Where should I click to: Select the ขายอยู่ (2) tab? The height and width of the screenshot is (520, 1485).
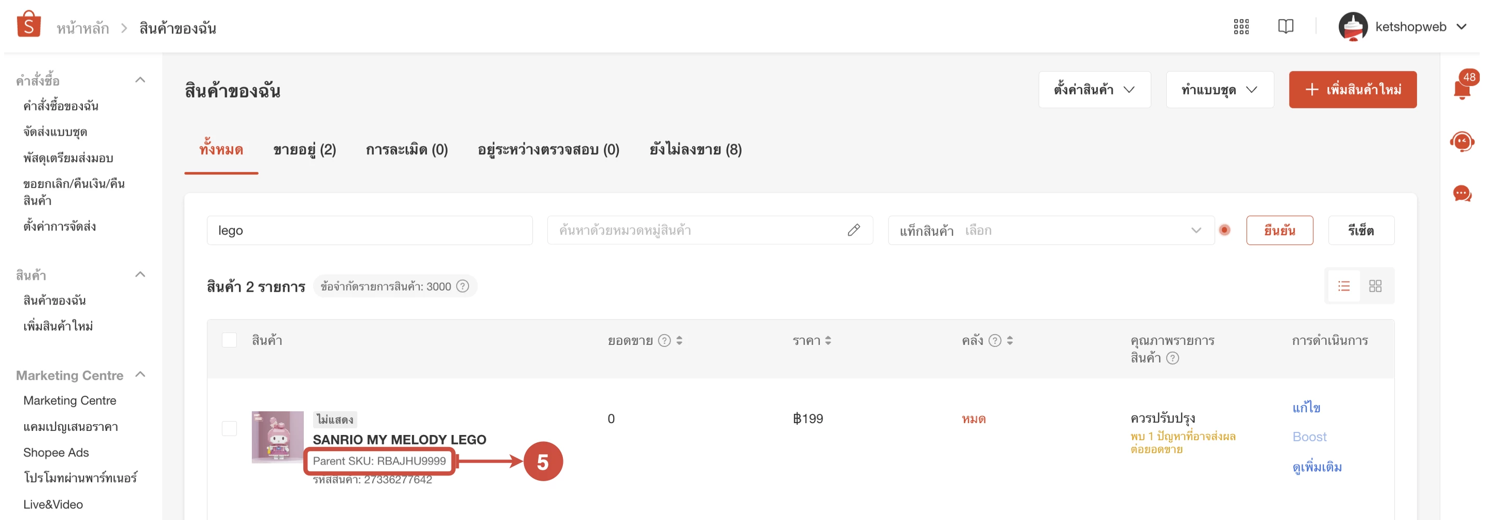pos(304,150)
